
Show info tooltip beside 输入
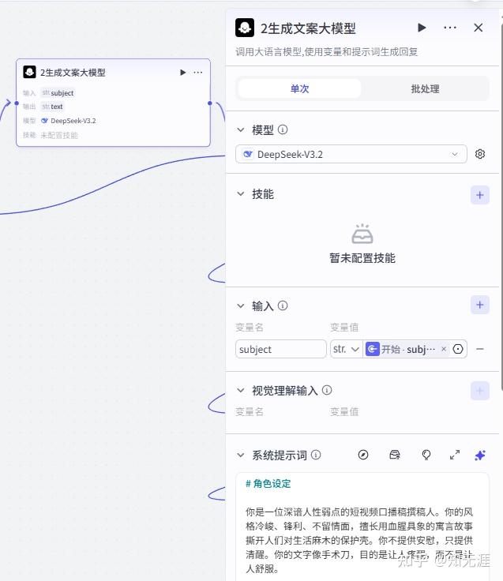pos(283,305)
